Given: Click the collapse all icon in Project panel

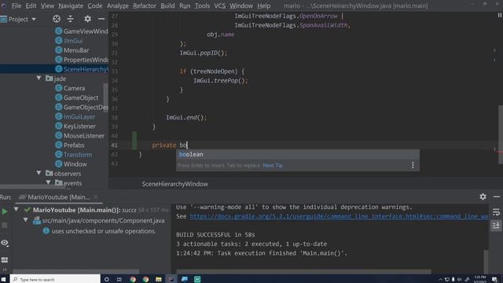Looking at the screenshot, I should [x=70, y=19].
